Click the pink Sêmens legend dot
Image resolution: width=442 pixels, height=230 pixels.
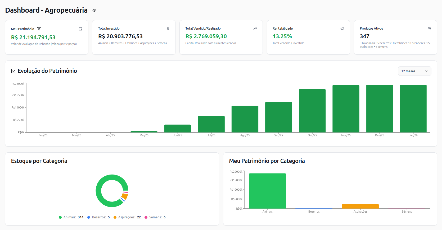146,217
